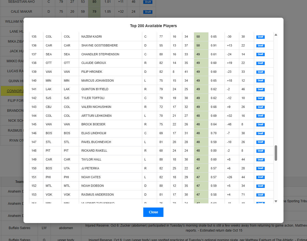Select player name TYLER TOFFOLI
307x241 pixels.
pyautogui.click(x=93, y=98)
